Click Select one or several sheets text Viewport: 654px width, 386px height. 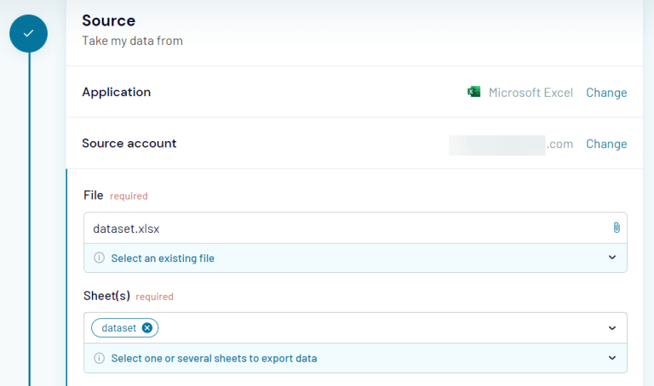click(214, 358)
